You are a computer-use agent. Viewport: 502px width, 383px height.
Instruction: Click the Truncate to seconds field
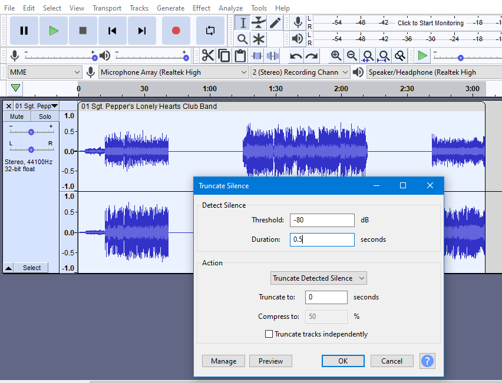[326, 297]
